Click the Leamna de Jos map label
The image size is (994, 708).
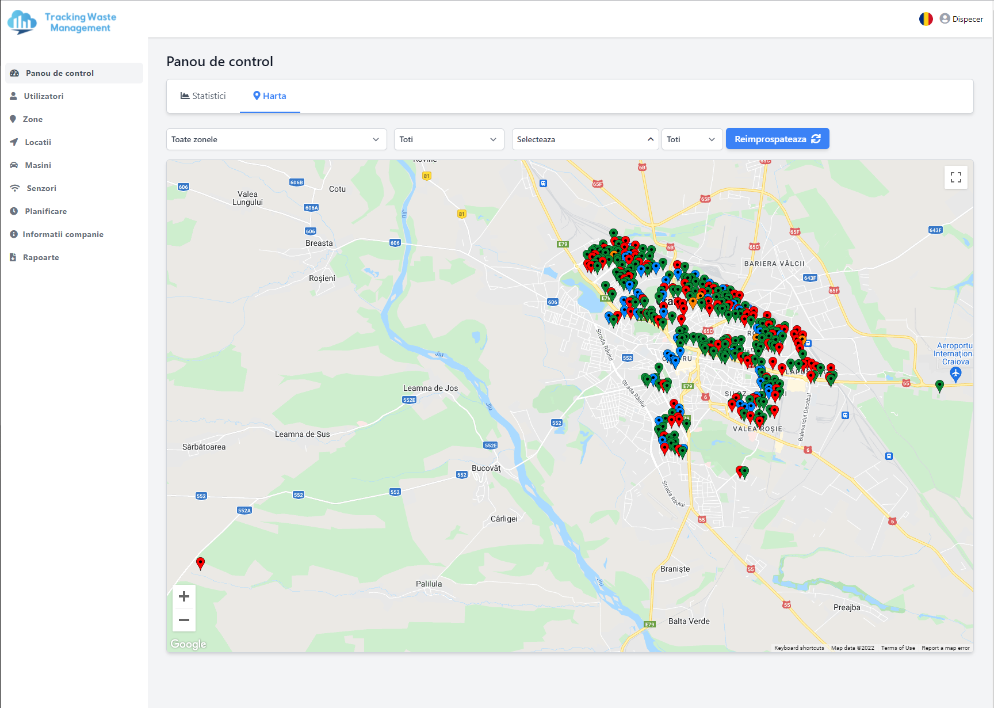pos(431,389)
